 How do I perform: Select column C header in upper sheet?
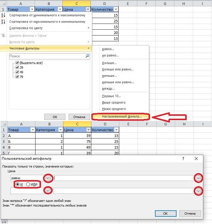(77, 3)
